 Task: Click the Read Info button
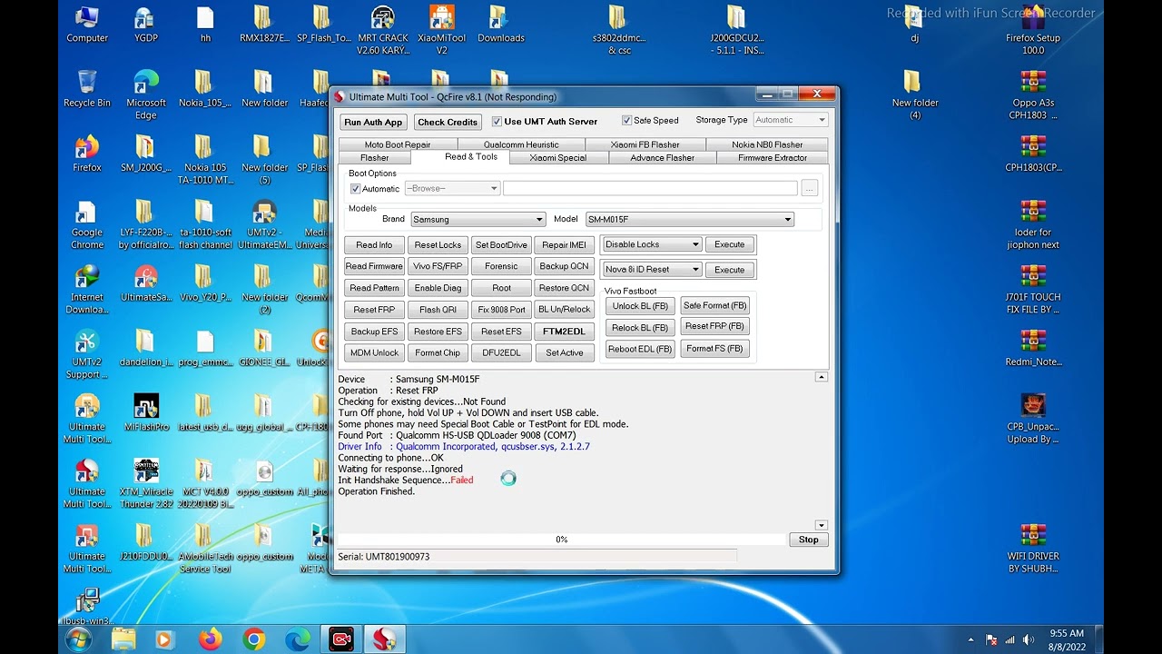click(x=374, y=245)
